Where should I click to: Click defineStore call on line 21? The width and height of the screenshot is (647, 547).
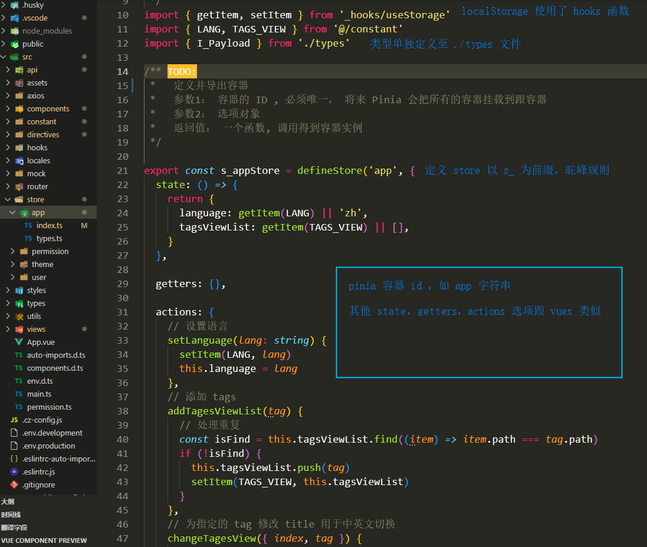click(330, 170)
